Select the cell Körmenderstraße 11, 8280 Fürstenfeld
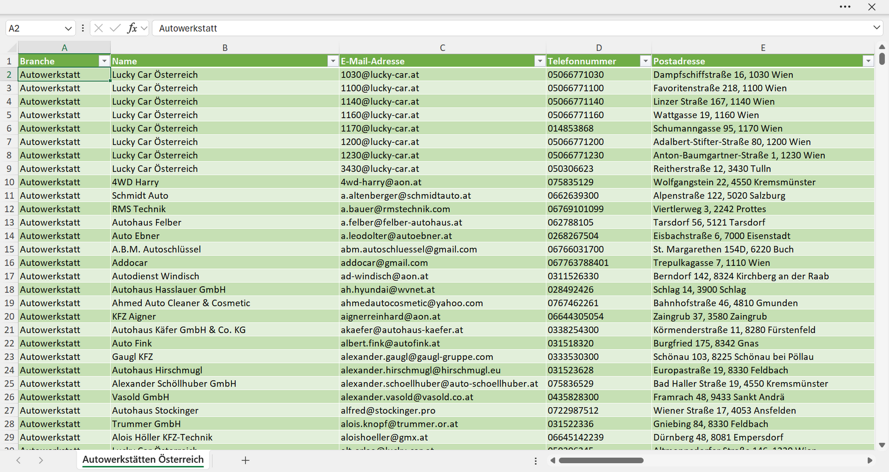The width and height of the screenshot is (889, 472). click(x=763, y=330)
